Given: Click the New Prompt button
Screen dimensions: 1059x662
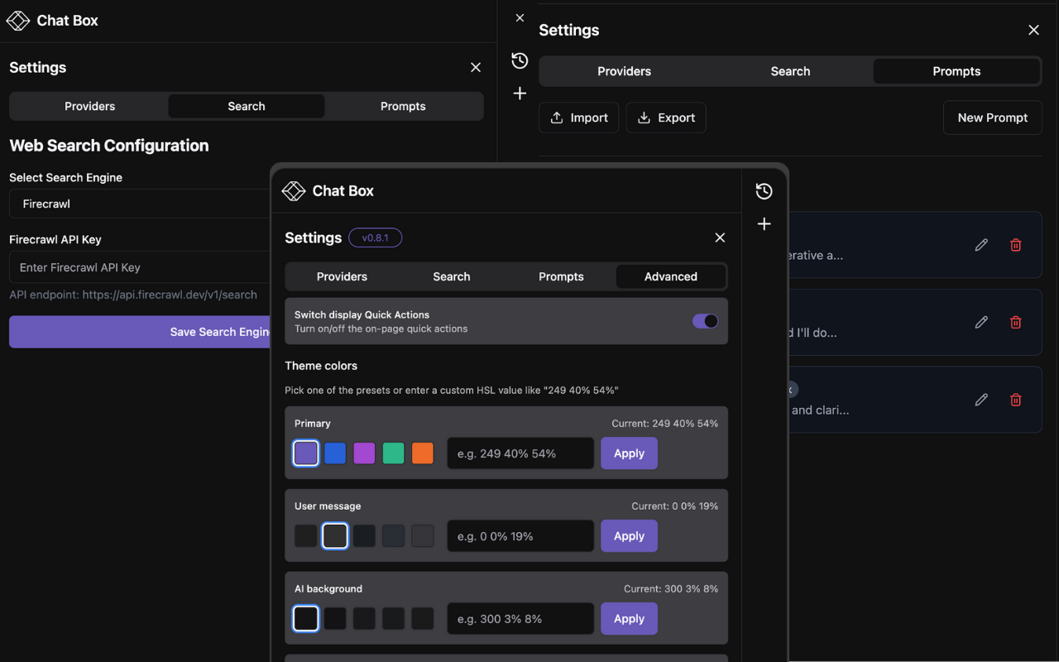Looking at the screenshot, I should pyautogui.click(x=992, y=118).
